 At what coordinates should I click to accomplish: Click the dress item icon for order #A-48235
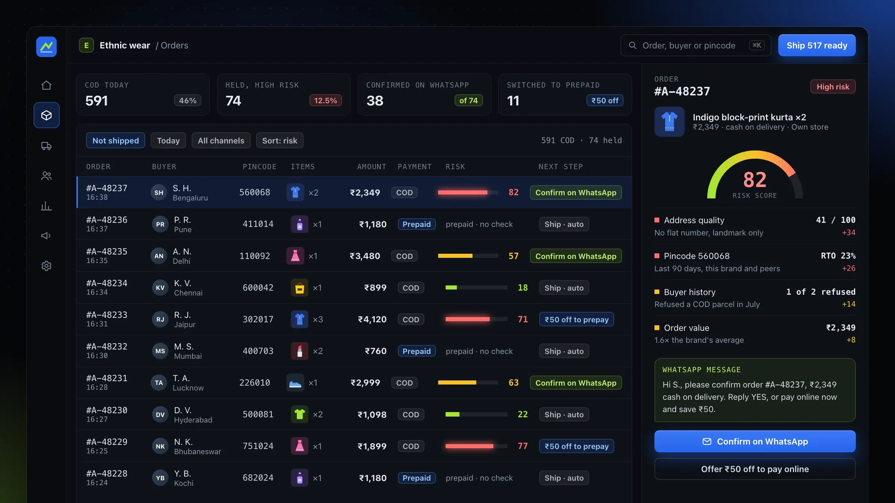(295, 256)
